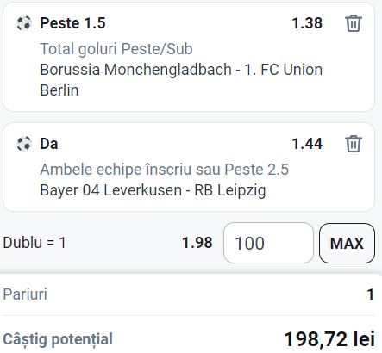Open the Bayer 04 Leverkusen - RB Leipzig match
Image resolution: width=382 pixels, height=353 pixels.
[x=153, y=190]
